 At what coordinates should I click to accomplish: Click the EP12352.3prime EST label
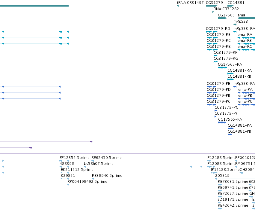click(75, 158)
